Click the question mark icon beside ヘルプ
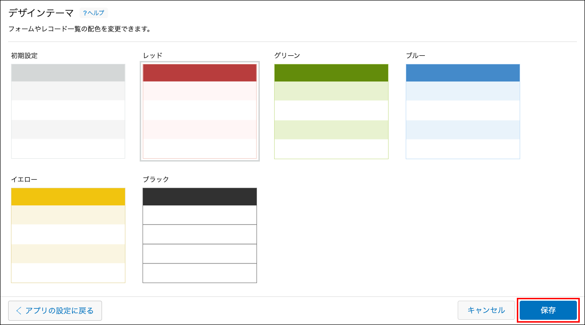 [x=85, y=13]
